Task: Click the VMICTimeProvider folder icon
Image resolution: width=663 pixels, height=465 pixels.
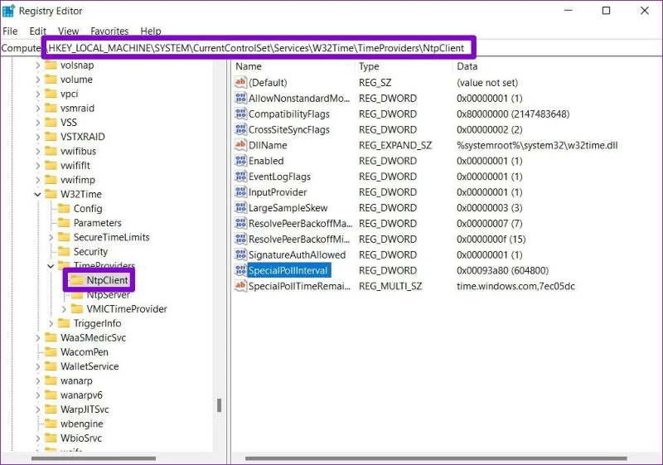Action: pos(77,309)
